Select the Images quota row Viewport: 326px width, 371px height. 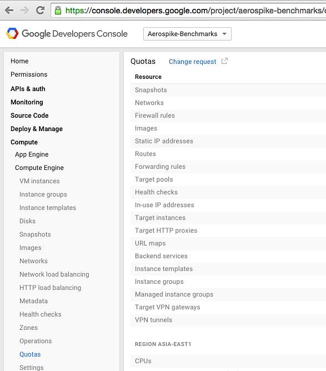click(228, 128)
